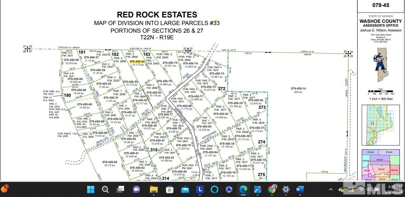Click the Wi-Fi network tray icon
Image resolution: width=405 pixels, height=197 pixels.
[361, 189]
